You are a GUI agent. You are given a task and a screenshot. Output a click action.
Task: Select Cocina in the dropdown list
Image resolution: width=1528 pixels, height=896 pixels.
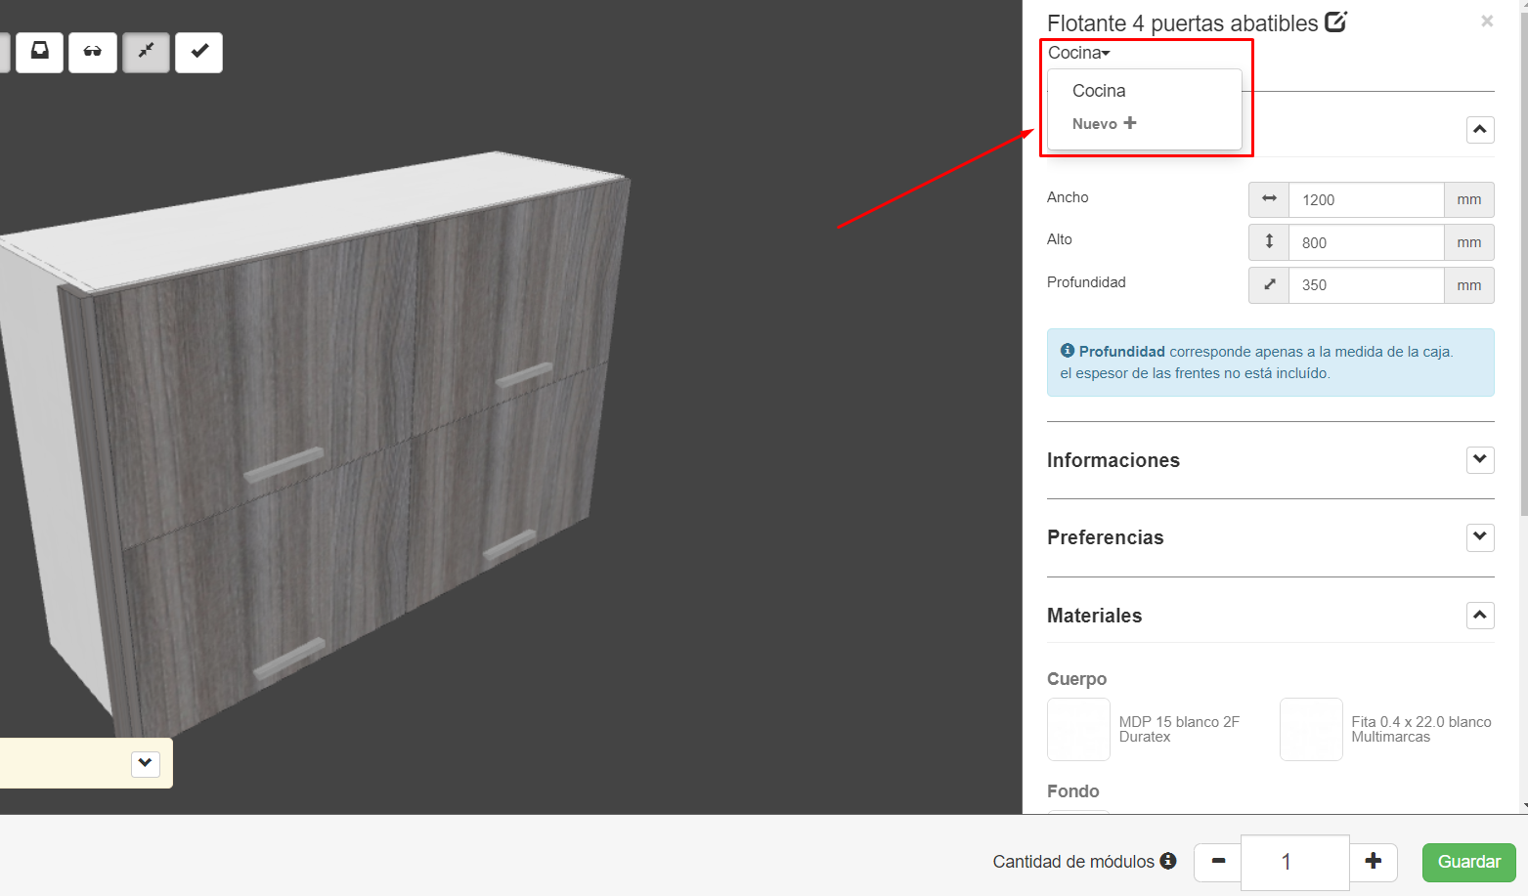pos(1099,91)
